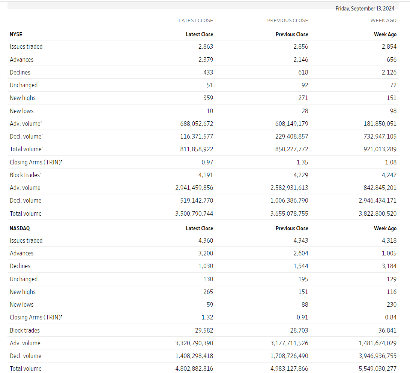Select NASDAQ Advances week ago 1,005
Screen dimensions: 410x373
389,254
